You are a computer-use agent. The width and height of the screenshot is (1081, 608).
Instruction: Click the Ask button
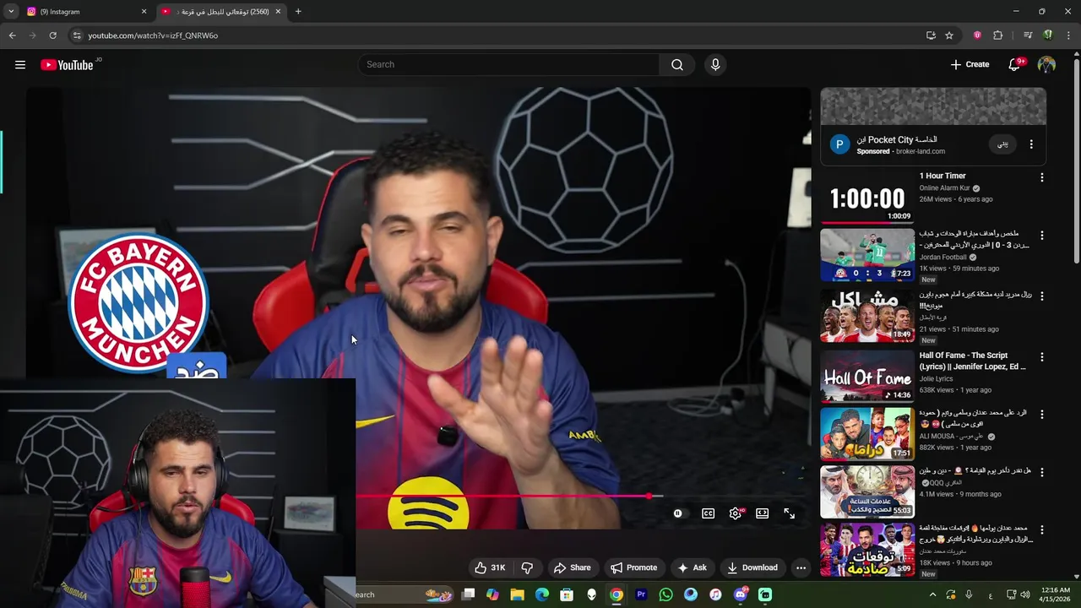pyautogui.click(x=692, y=567)
